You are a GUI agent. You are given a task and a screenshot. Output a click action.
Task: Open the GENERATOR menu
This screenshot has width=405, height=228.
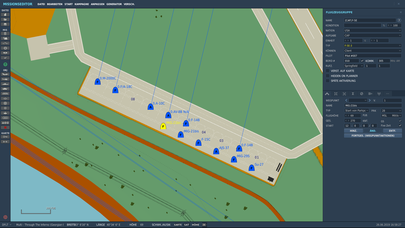click(114, 4)
